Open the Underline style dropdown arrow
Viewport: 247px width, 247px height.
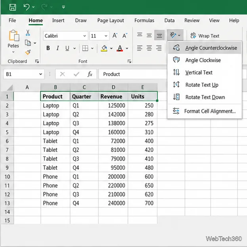[x=75, y=48]
